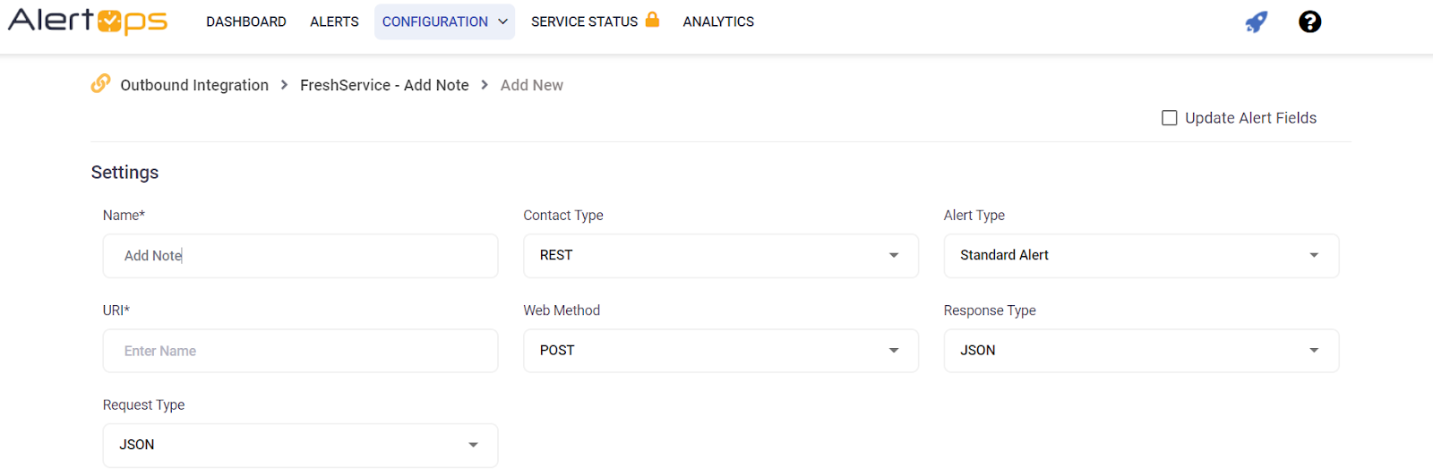Go back to FreshService - Add Note breadcrumb
This screenshot has width=1433, height=476.
(384, 85)
